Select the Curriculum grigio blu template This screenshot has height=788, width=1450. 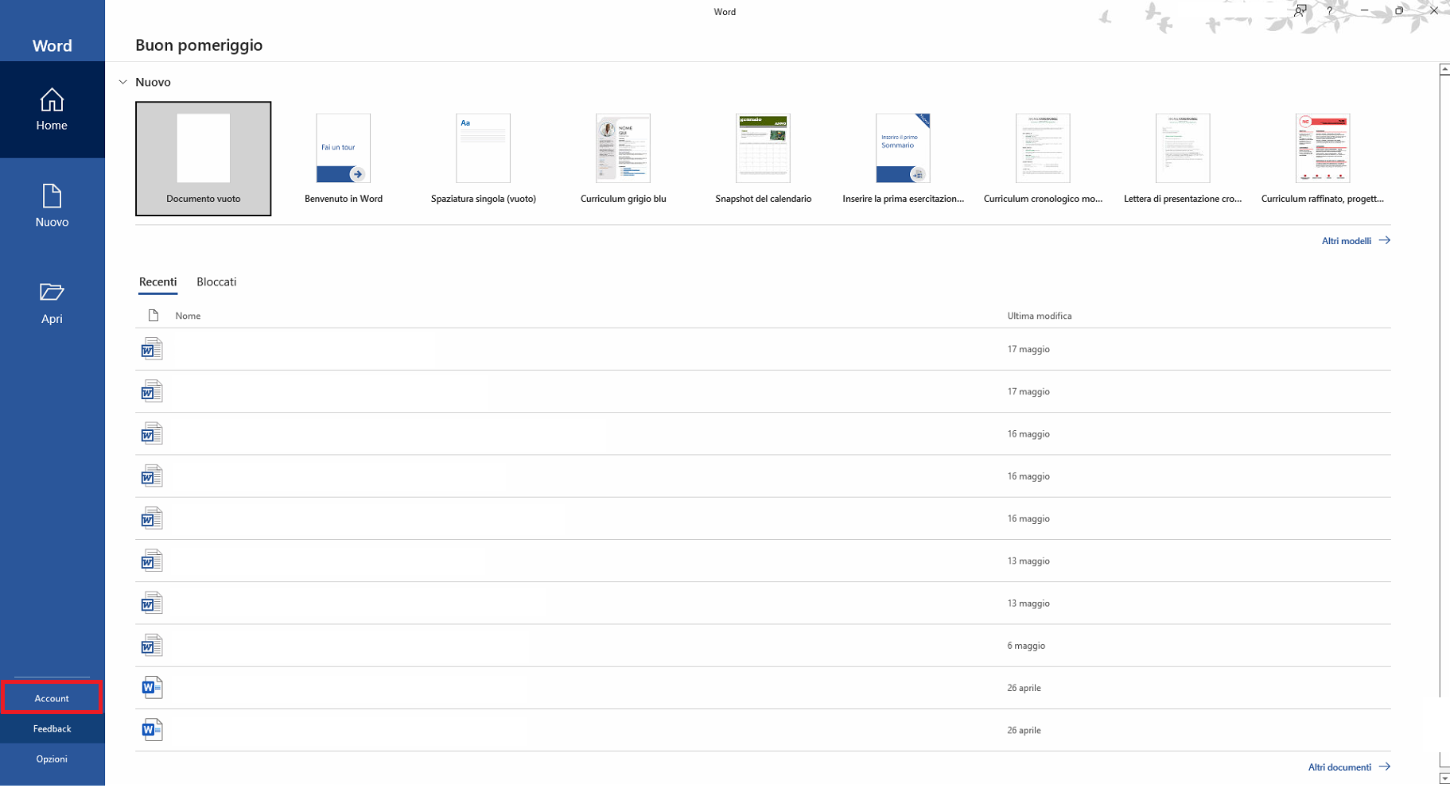pyautogui.click(x=624, y=158)
